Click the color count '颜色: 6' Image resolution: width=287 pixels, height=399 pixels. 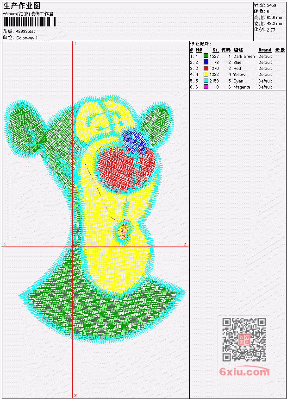pos(262,11)
